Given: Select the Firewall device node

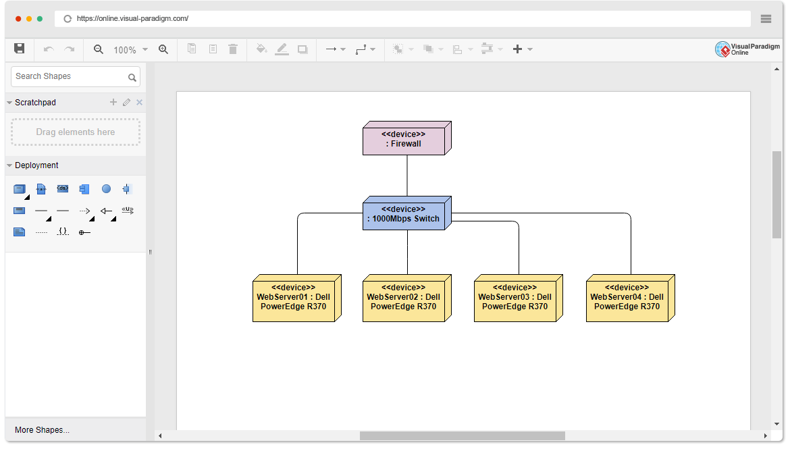Looking at the screenshot, I should coord(406,138).
